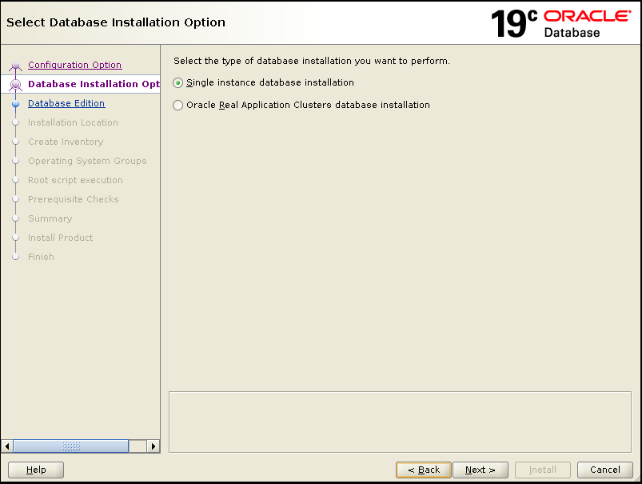642x484 pixels.
Task: Click the Database Installation Option current step
Action: point(94,84)
